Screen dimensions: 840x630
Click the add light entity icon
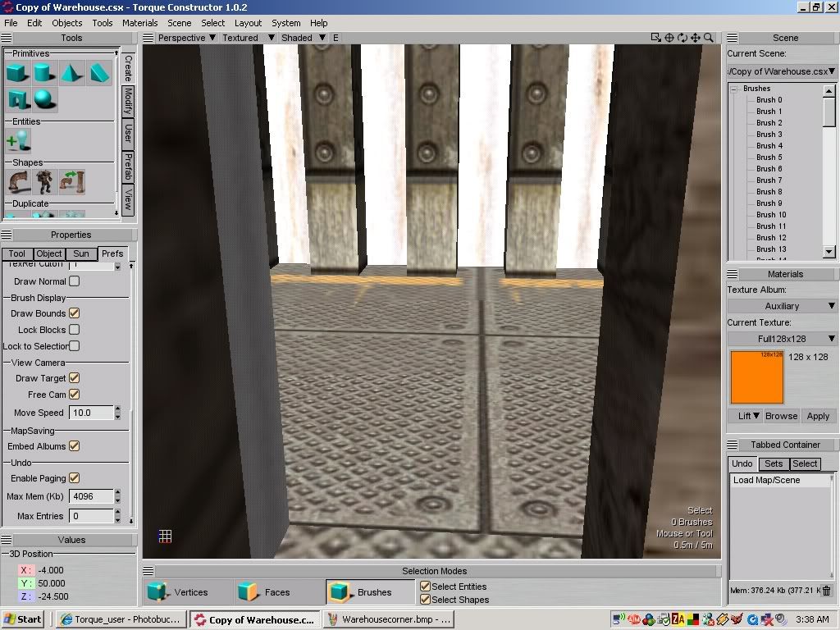tap(17, 141)
